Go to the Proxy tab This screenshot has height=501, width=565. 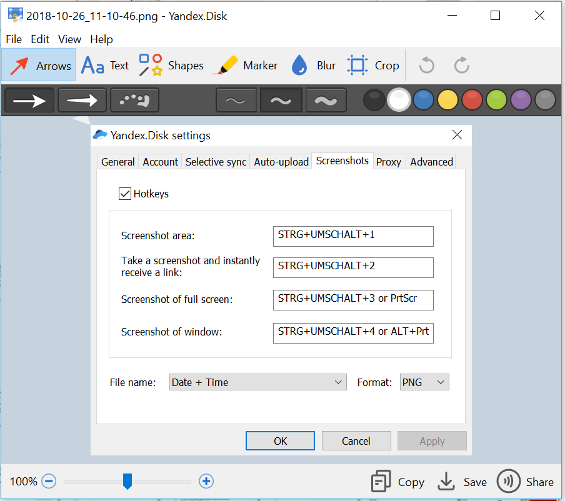[x=389, y=162]
